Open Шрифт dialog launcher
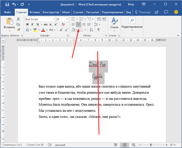Viewport: 182px width, 148px height. point(68,36)
